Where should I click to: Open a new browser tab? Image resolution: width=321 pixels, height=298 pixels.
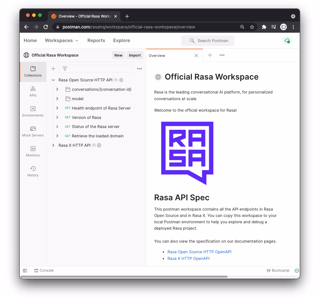[127, 16]
